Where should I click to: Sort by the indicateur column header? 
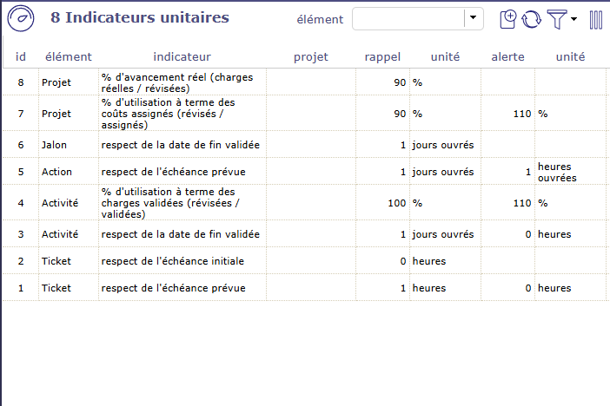click(x=182, y=57)
